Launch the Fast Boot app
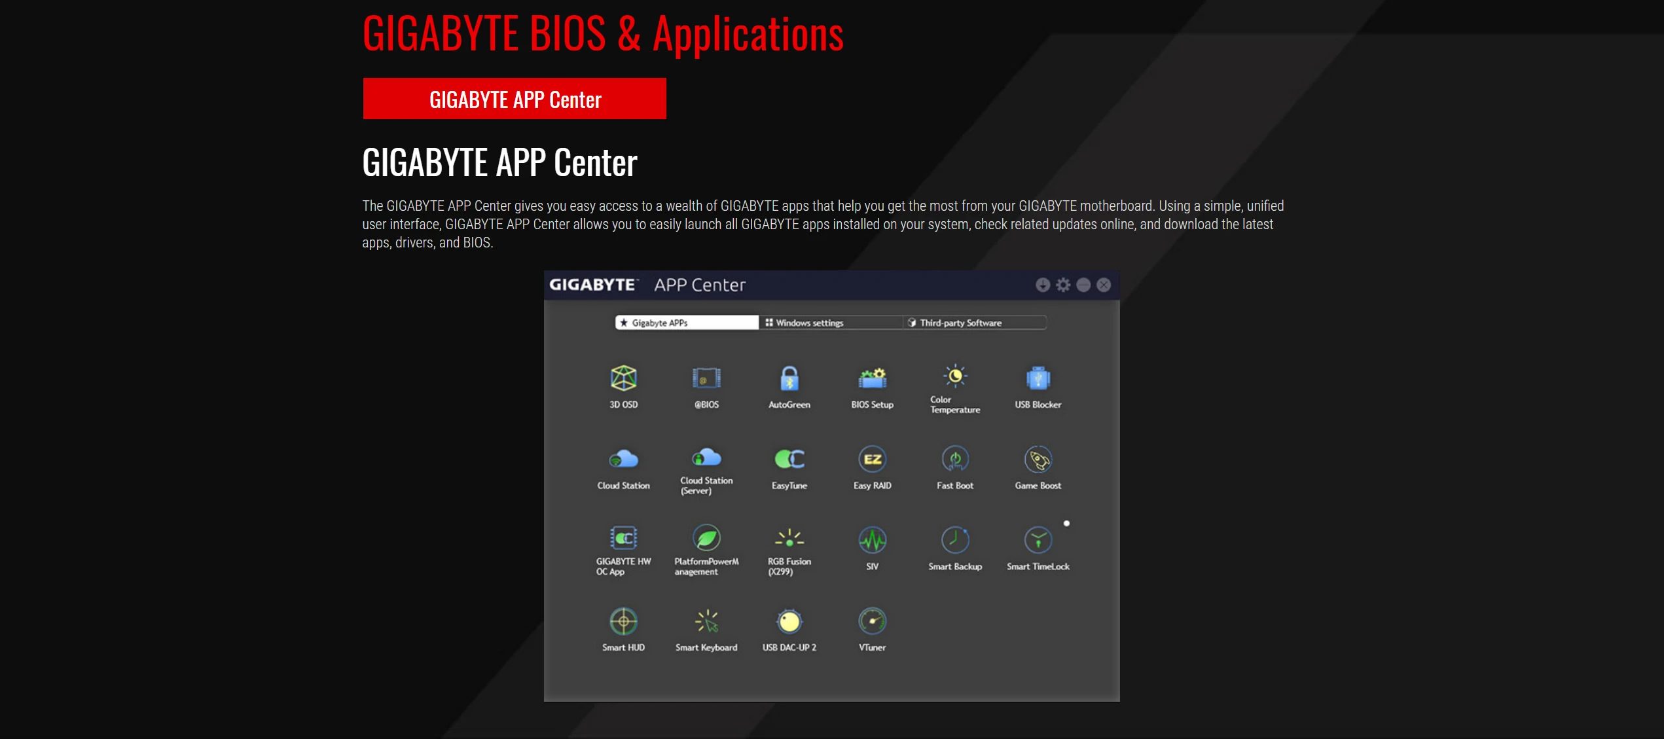Screen dimensions: 1664x739 (x=955, y=459)
